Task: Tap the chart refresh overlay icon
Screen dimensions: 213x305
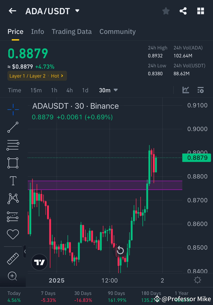Action: (120, 250)
